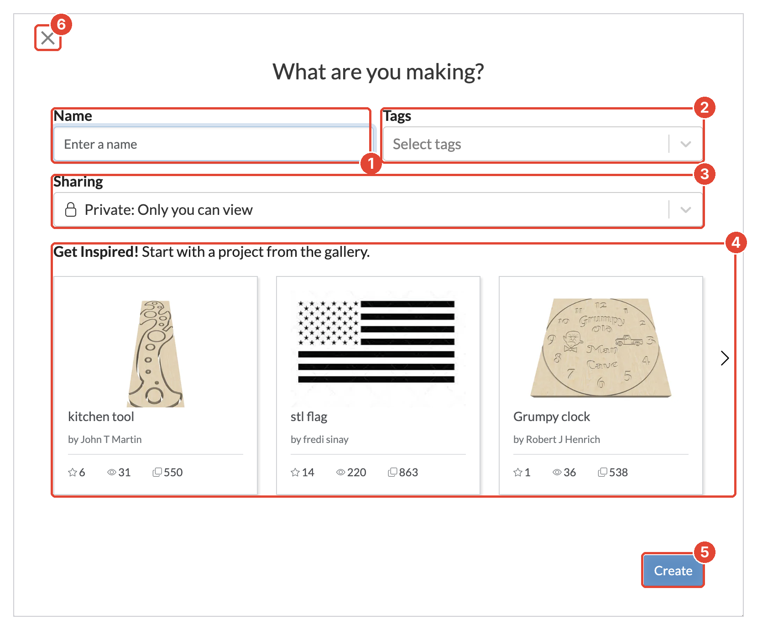This screenshot has width=757, height=630.
Task: Click author 'by Robert J Henrich'
Action: point(557,439)
